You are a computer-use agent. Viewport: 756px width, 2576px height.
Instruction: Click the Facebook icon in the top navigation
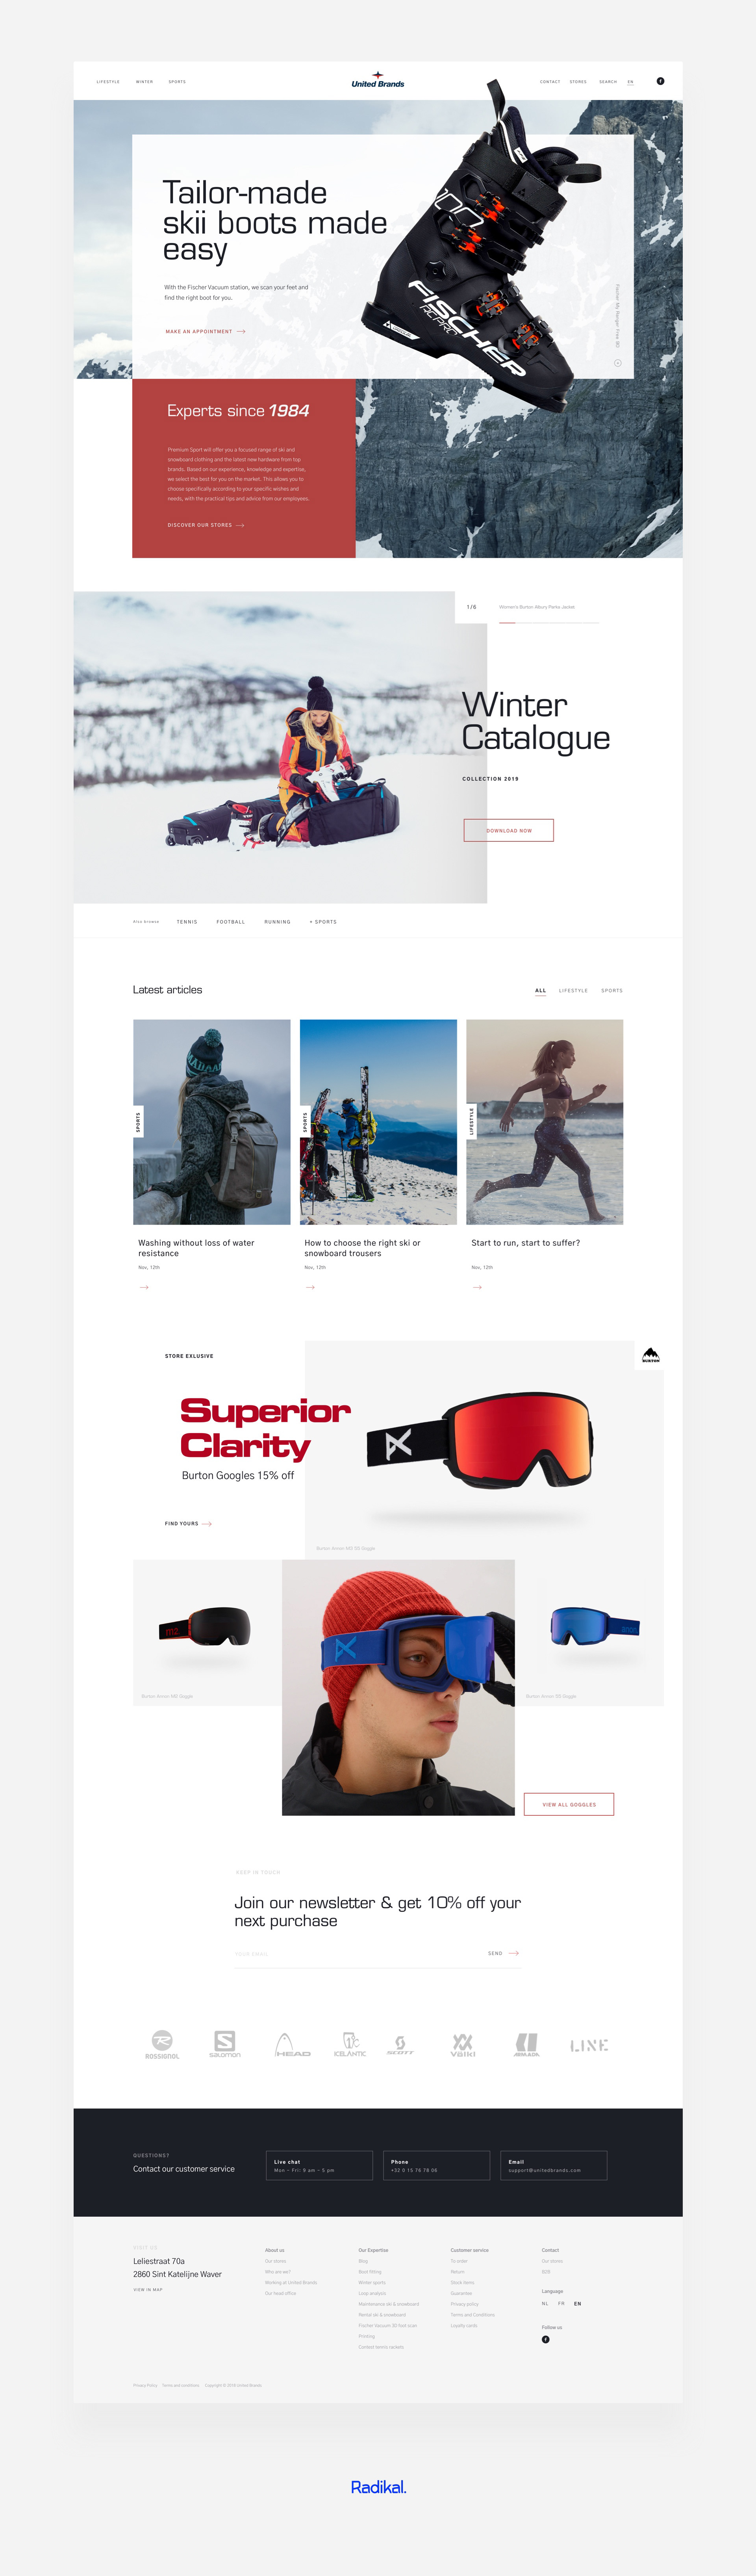click(660, 81)
